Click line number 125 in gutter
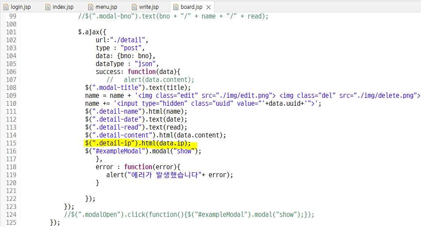 pyautogui.click(x=11, y=223)
